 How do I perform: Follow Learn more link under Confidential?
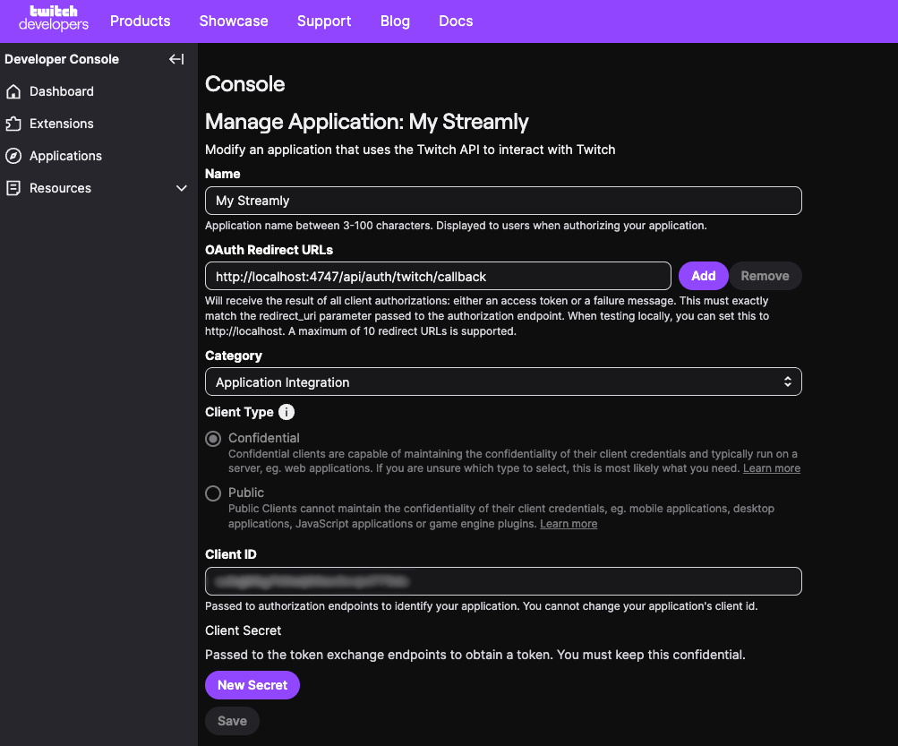772,468
